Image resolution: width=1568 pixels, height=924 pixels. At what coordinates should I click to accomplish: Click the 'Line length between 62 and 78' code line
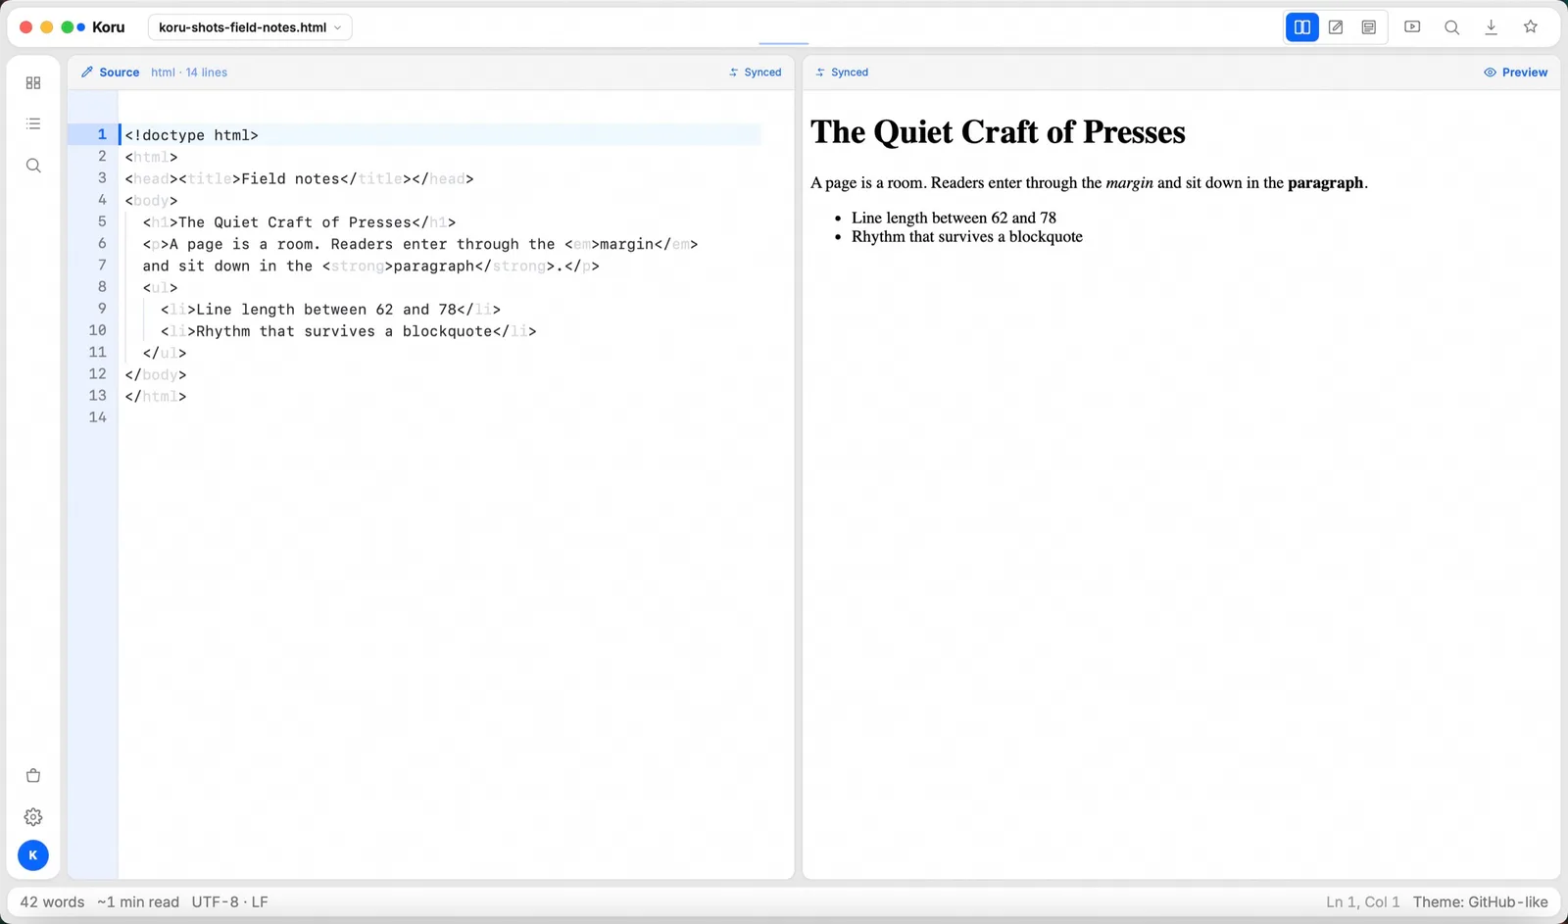click(x=330, y=310)
